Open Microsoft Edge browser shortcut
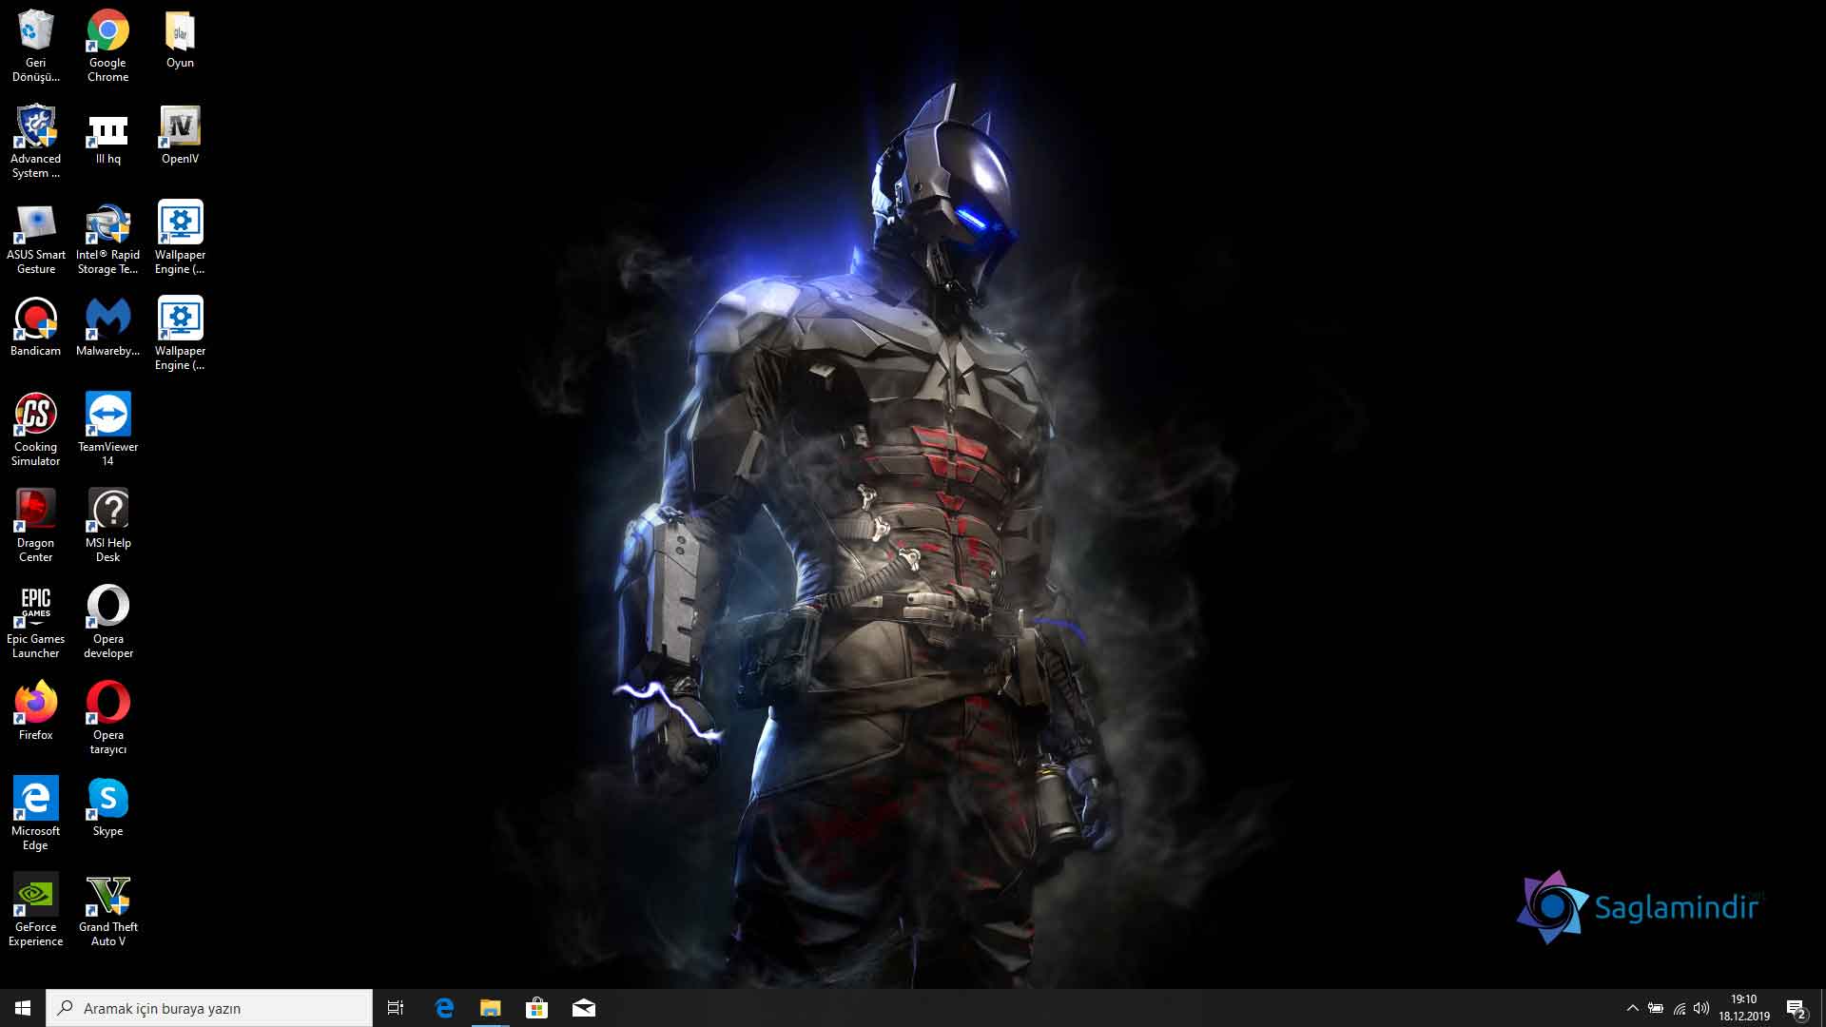The width and height of the screenshot is (1826, 1027). pyautogui.click(x=34, y=798)
